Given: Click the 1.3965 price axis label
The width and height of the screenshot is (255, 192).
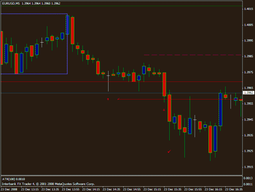Looking at the screenshot, I should [248, 88].
